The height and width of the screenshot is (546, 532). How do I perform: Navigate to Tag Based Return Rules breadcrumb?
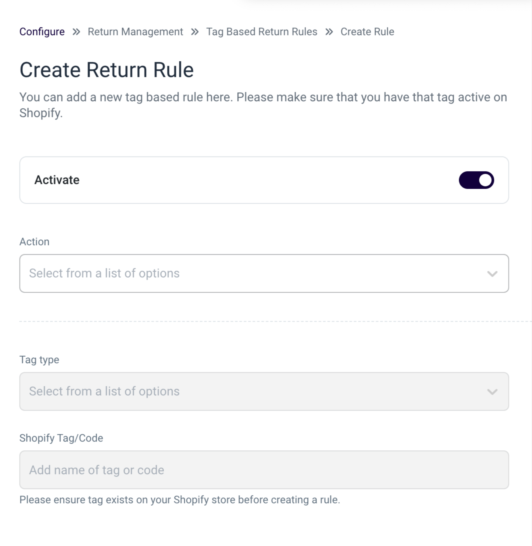coord(262,32)
